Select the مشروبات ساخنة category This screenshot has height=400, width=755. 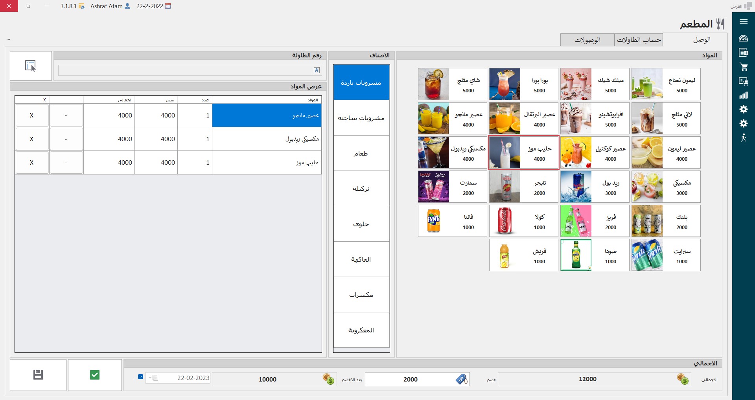(361, 118)
